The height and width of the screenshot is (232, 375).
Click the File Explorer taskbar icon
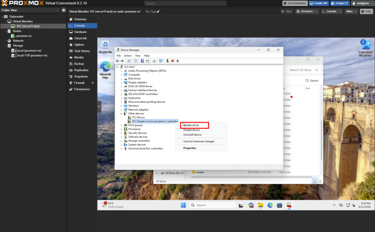pyautogui.click(x=260, y=205)
